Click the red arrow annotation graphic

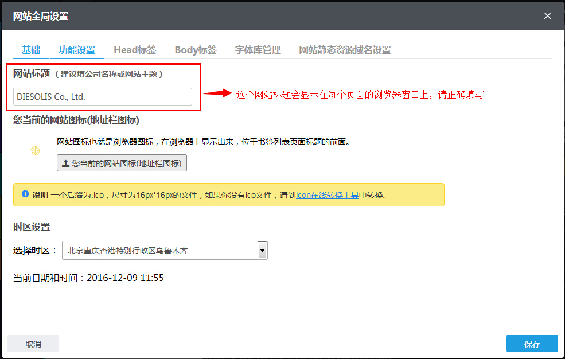[218, 94]
